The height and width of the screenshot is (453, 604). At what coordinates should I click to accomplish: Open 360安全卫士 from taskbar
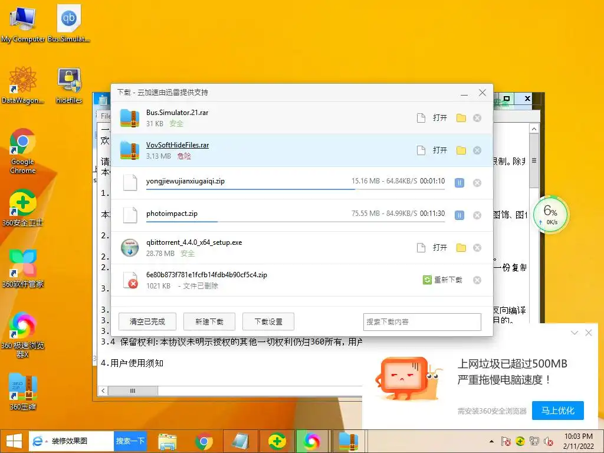point(277,441)
